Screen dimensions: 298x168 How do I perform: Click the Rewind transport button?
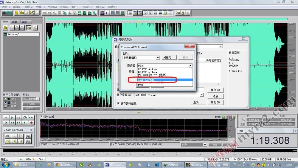[x=12, y=123]
